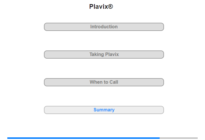
Task: Click the Taking Plavix label text
Action: click(x=104, y=55)
